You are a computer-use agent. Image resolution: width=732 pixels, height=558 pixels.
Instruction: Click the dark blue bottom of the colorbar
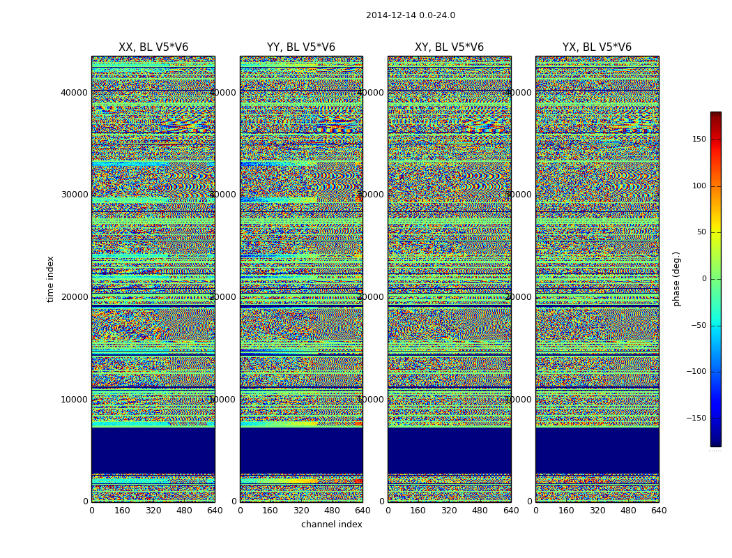coord(715,442)
